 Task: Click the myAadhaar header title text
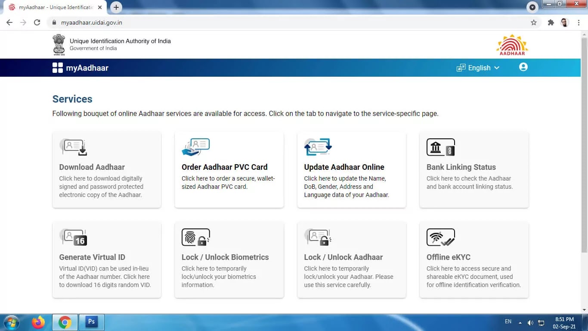click(87, 68)
